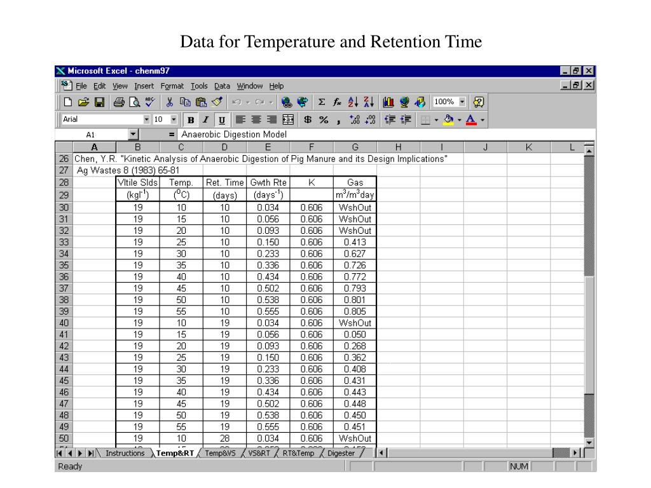Open the Insert menu
The height and width of the screenshot is (488, 651).
coord(144,86)
